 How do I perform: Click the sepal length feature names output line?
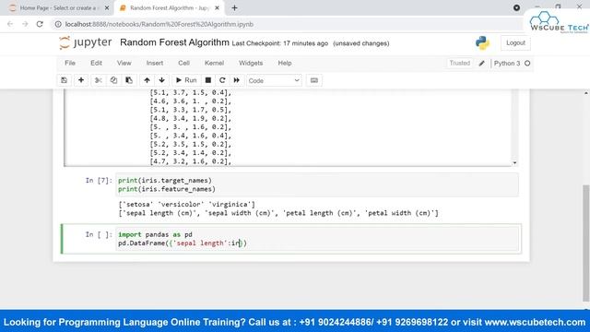point(278,213)
